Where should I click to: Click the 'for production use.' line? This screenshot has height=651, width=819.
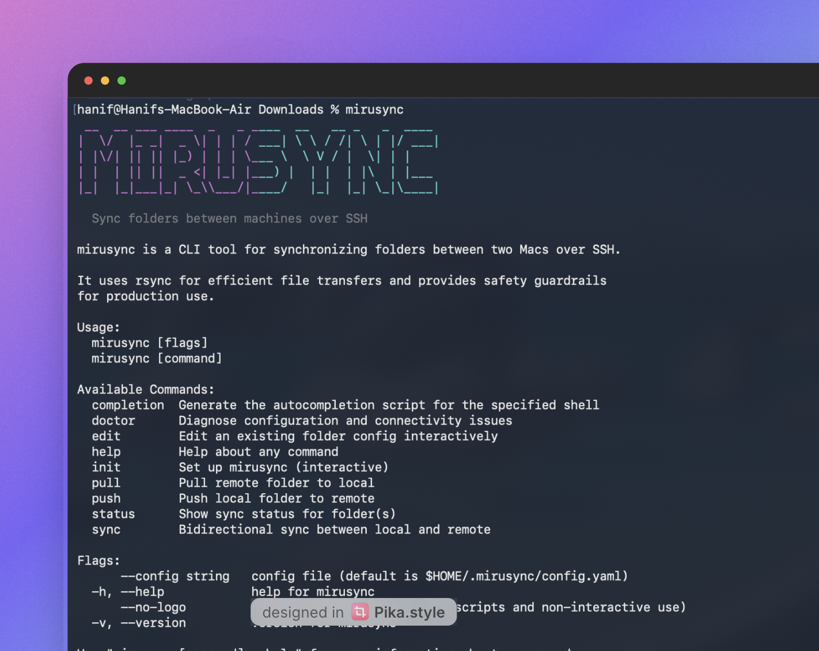point(146,296)
